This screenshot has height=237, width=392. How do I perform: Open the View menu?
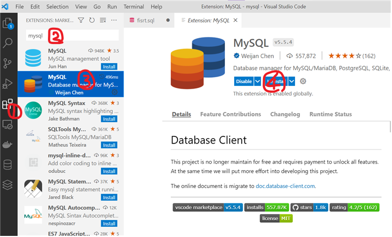click(x=81, y=7)
